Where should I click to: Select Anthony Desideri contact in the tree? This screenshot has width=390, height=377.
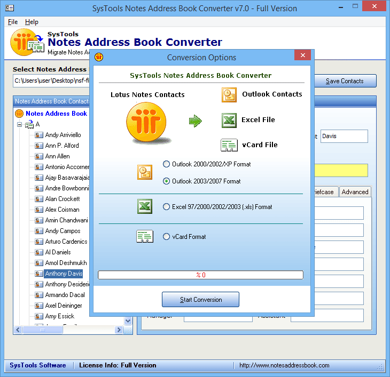tap(67, 284)
